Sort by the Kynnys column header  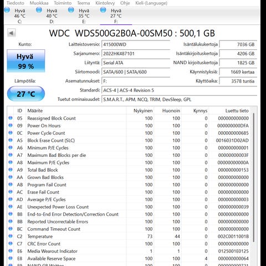(195, 111)
